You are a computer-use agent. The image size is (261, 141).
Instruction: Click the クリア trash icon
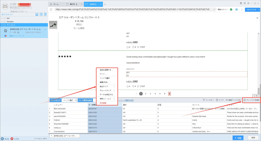pyautogui.click(x=217, y=100)
